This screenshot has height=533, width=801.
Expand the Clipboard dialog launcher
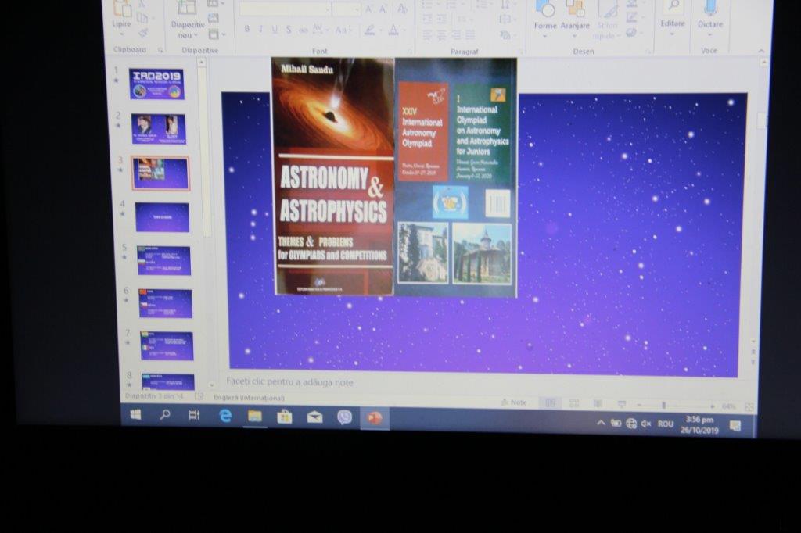point(160,50)
